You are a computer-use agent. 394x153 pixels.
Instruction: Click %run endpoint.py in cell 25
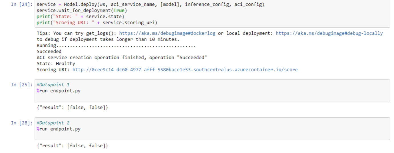click(x=59, y=91)
